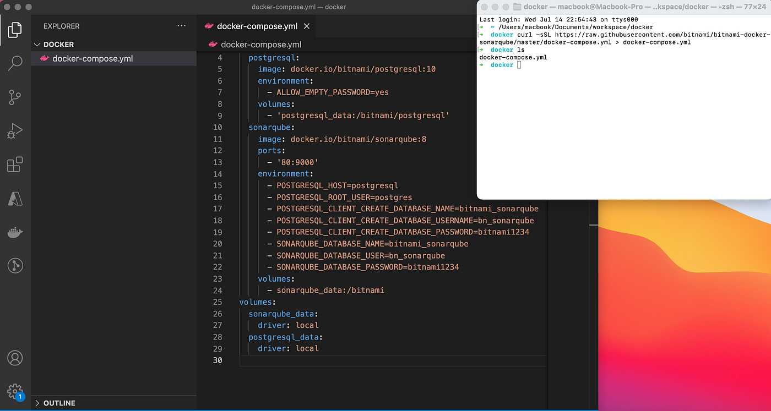Open the Search view in the activity bar
This screenshot has width=771, height=411.
coord(15,63)
